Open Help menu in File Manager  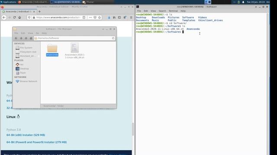tap(44, 33)
